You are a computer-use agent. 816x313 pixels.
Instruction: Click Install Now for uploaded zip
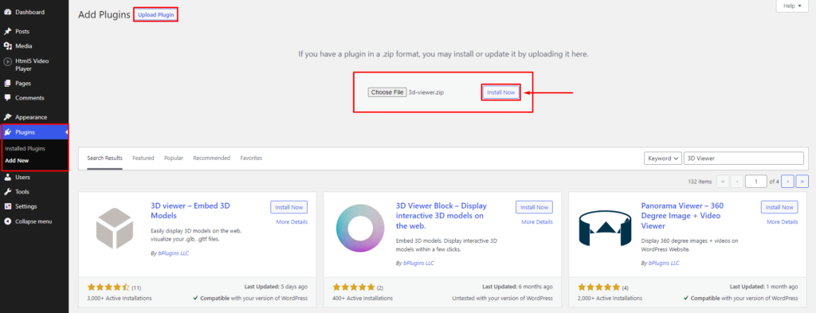click(x=500, y=92)
